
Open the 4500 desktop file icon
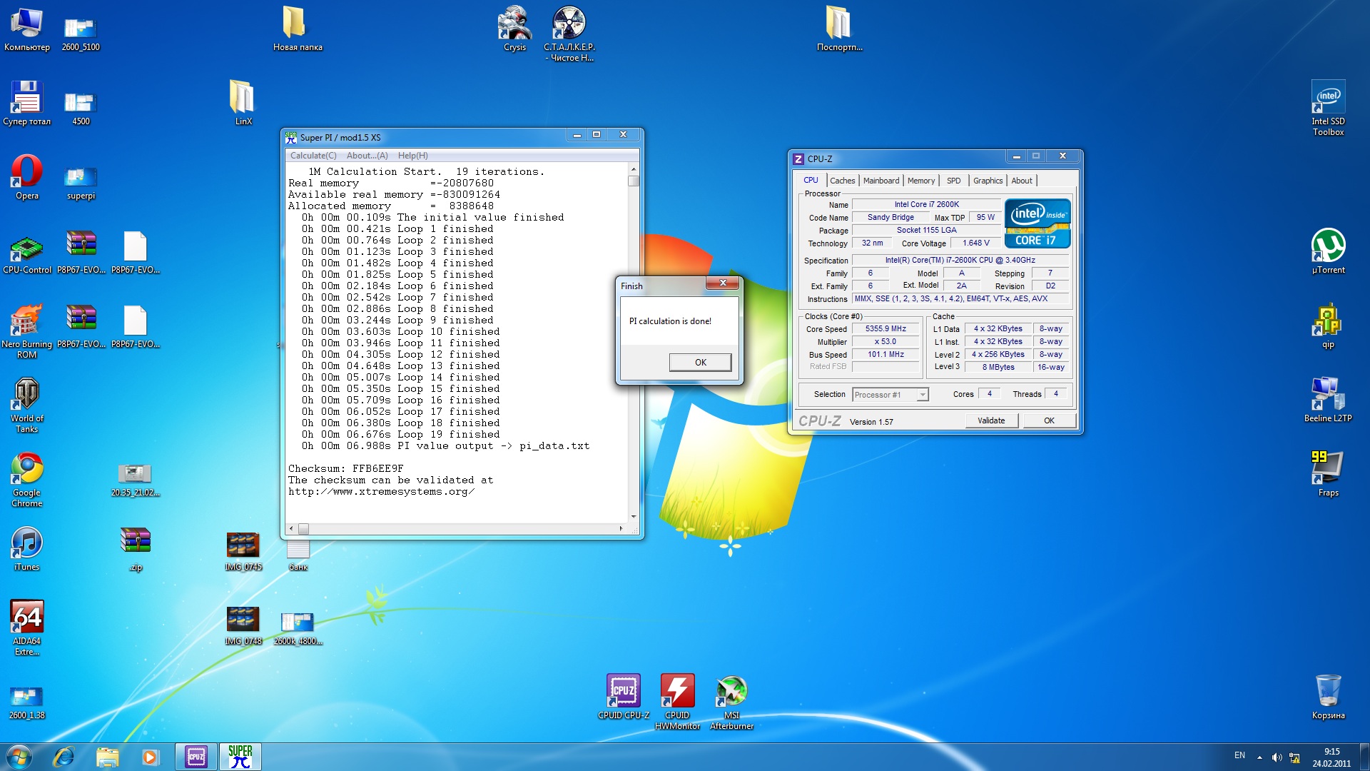[81, 109]
